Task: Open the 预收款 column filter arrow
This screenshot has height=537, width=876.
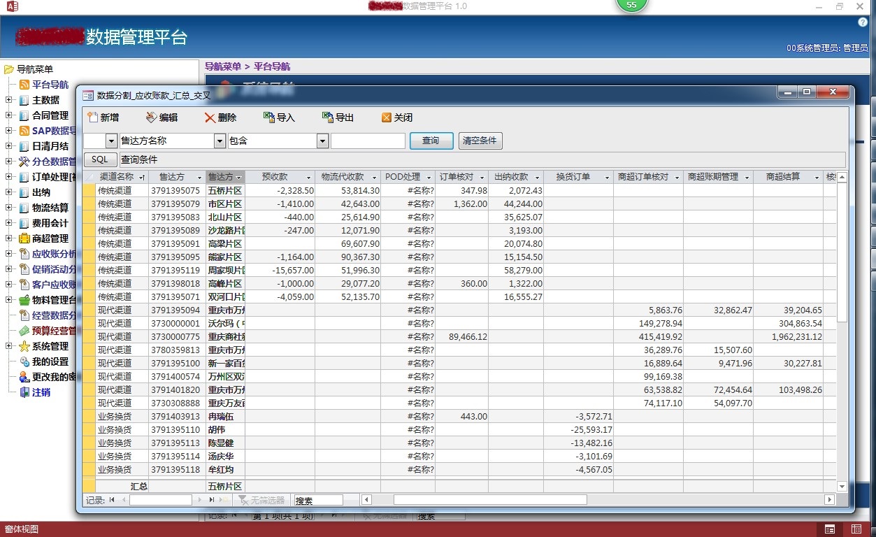Action: (x=308, y=178)
